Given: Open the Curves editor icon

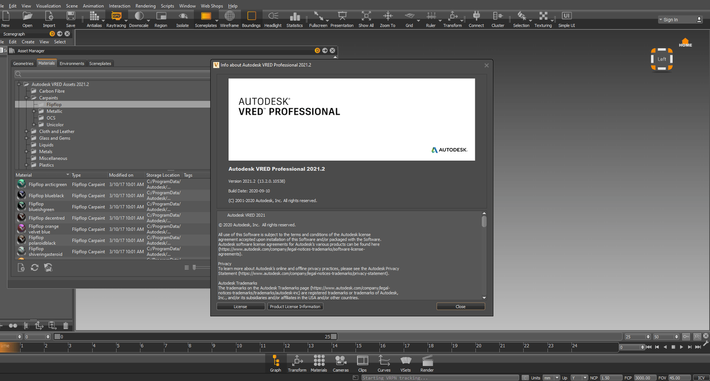Looking at the screenshot, I should point(384,364).
